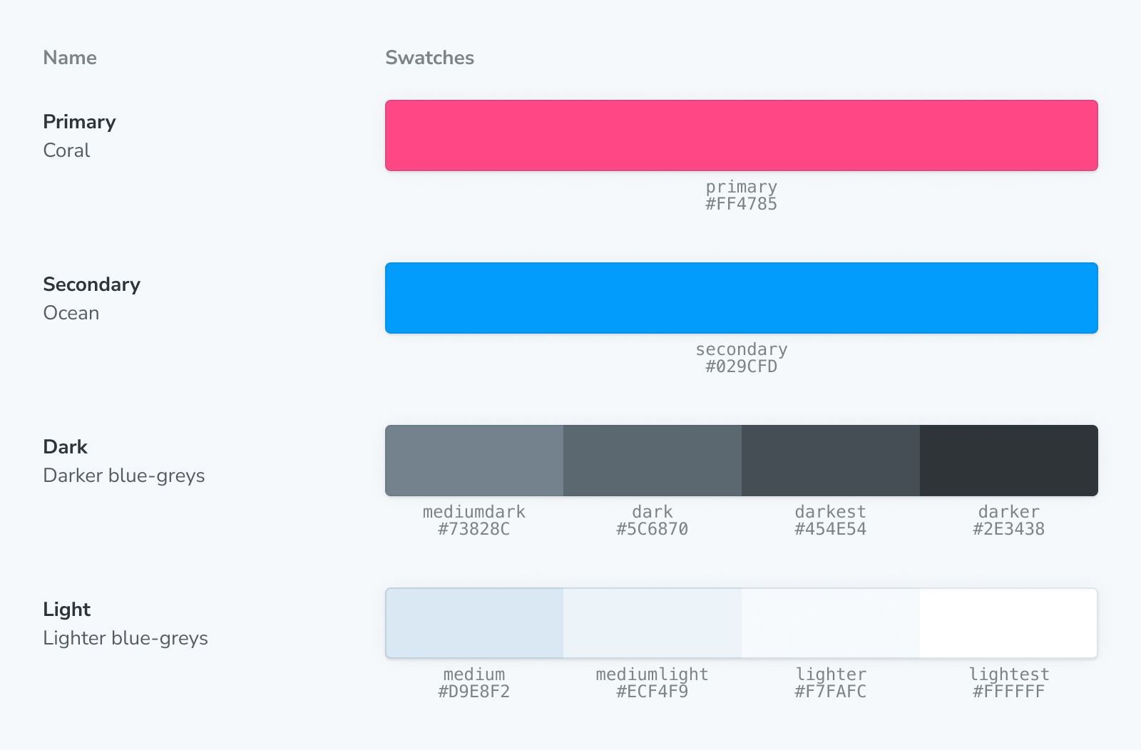Click the #FF4785 hex code text
This screenshot has height=750, width=1141.
[741, 204]
